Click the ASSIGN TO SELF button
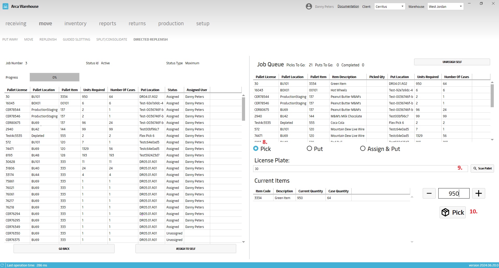The height and width of the screenshot is (268, 499). pos(186,249)
